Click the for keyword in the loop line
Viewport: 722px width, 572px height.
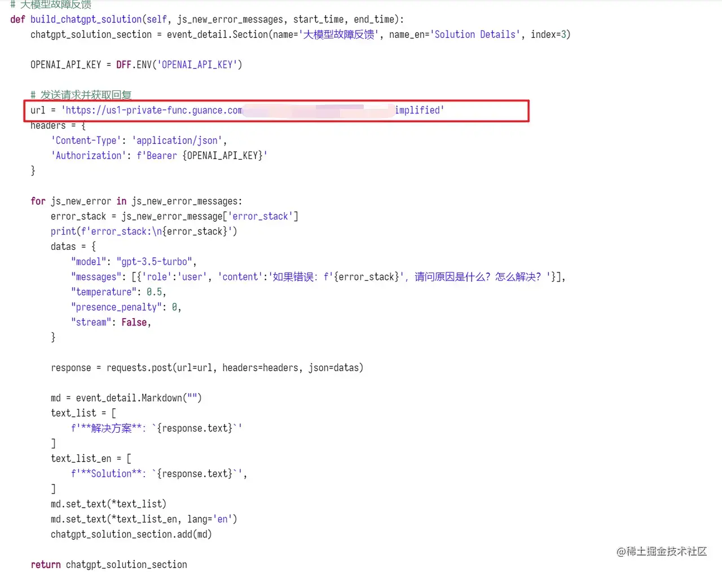click(38, 201)
